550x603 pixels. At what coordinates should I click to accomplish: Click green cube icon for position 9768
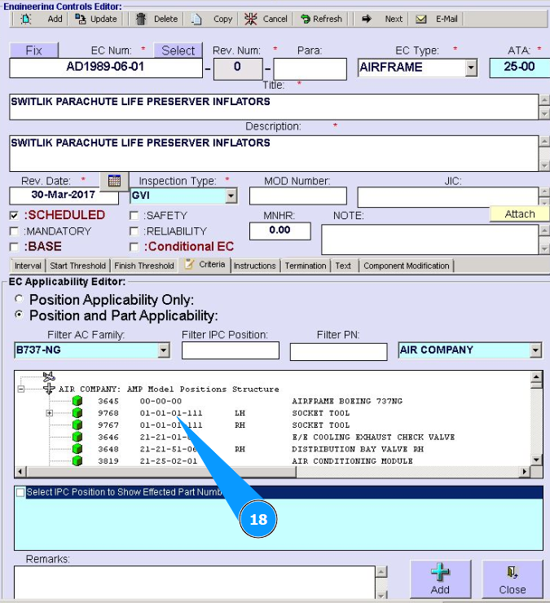(x=77, y=412)
